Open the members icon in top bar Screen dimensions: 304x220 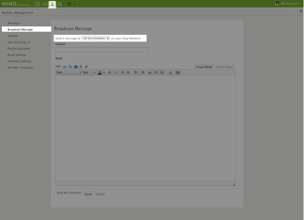point(52,4)
